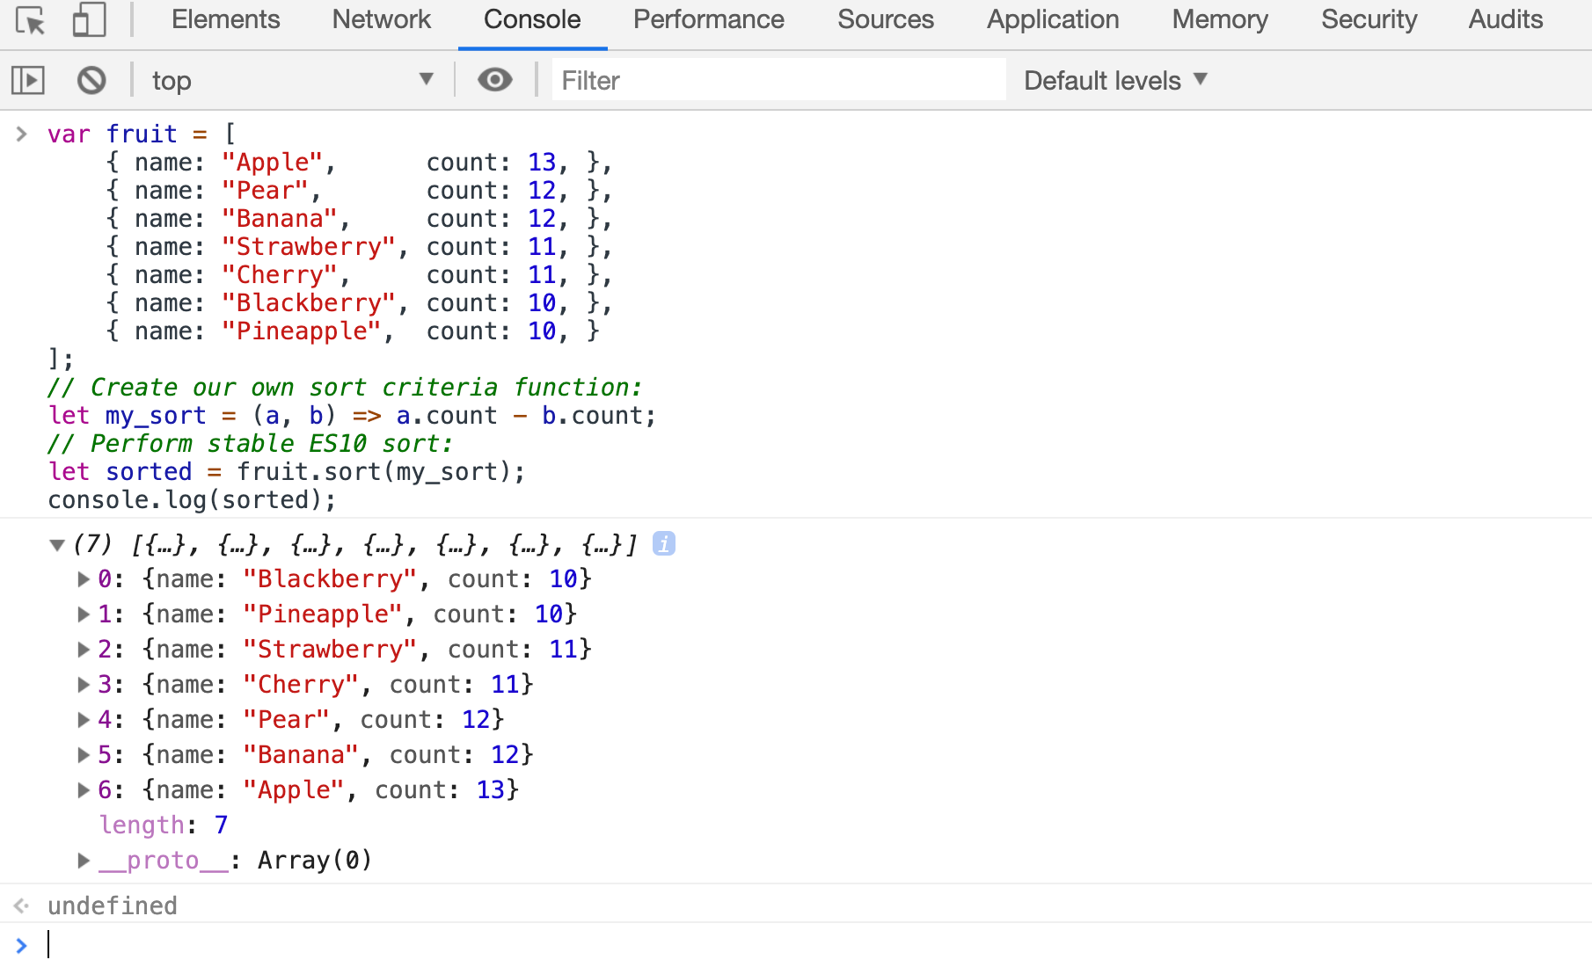The height and width of the screenshot is (967, 1592).
Task: Expand the Blackberry entry at index 0
Action: point(84,579)
